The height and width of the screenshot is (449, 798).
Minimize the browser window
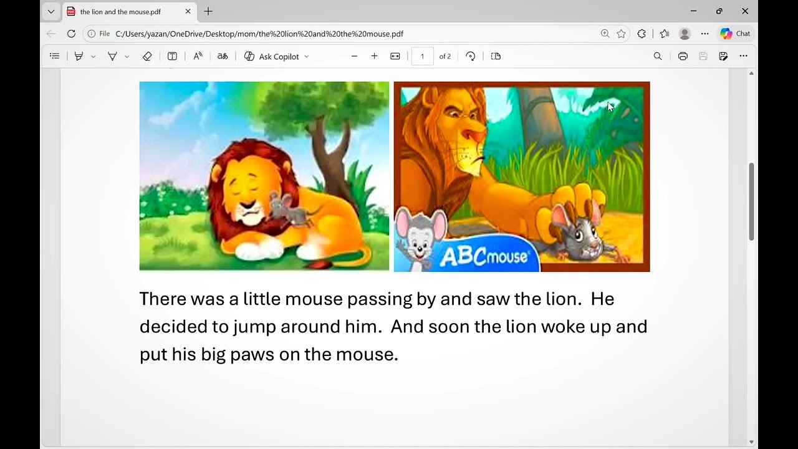pyautogui.click(x=693, y=11)
